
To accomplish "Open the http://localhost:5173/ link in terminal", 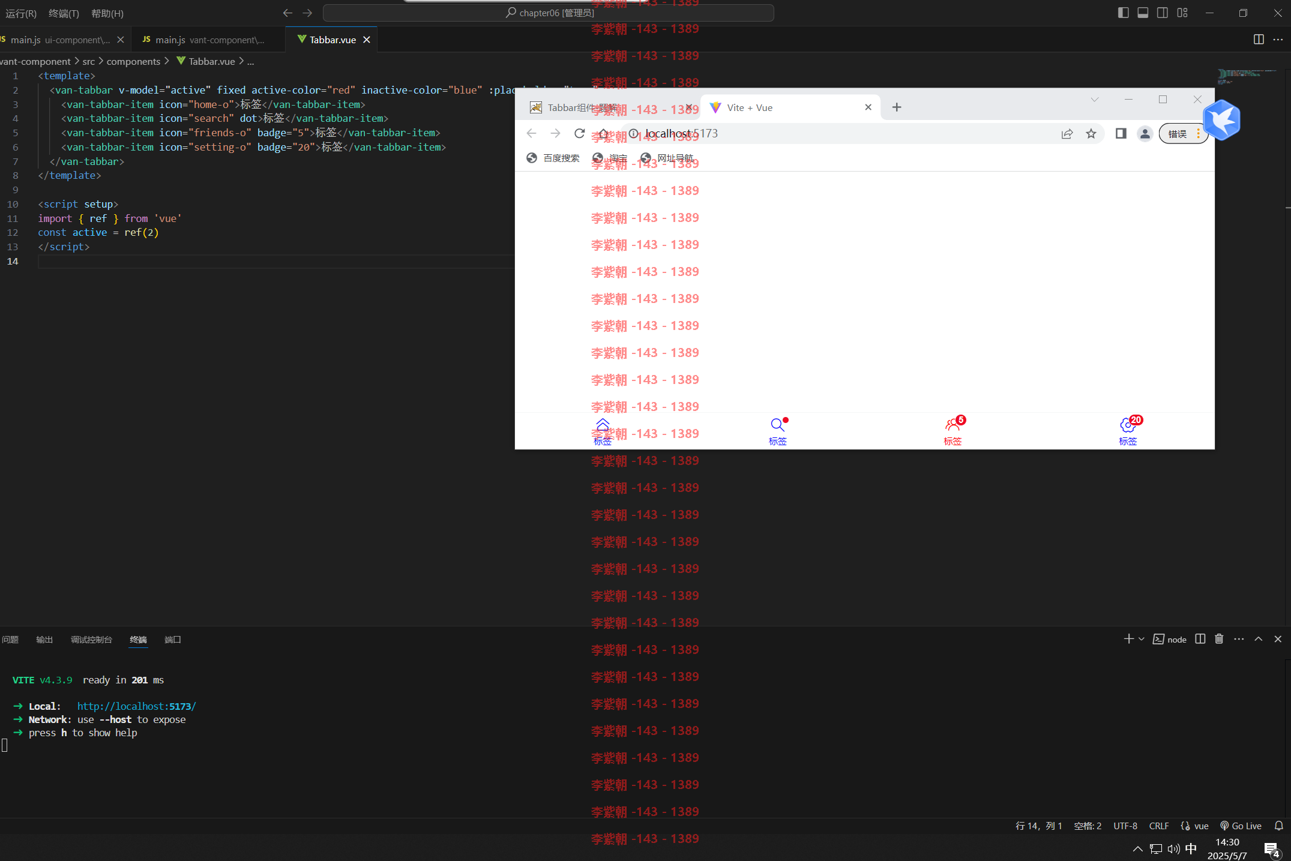I will click(x=136, y=706).
